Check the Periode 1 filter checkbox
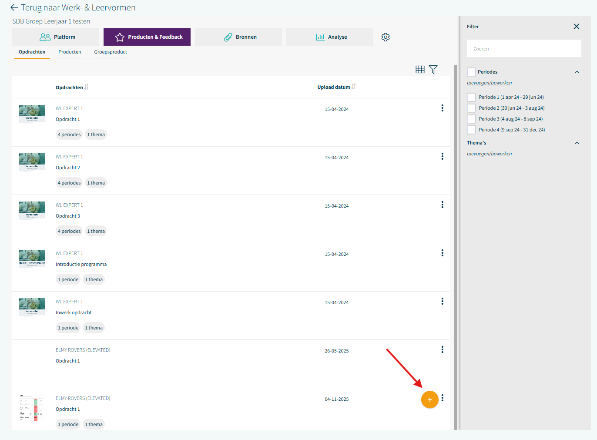The height and width of the screenshot is (440, 597). click(471, 97)
